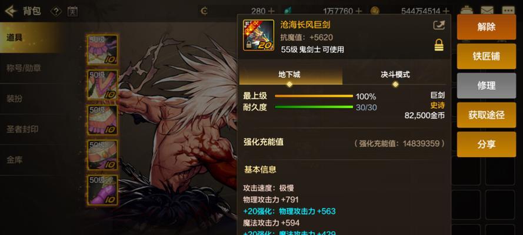Open the calendar icon beside help

coord(72,11)
